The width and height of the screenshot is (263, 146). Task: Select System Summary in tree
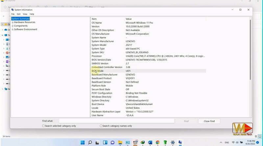coord(20,19)
